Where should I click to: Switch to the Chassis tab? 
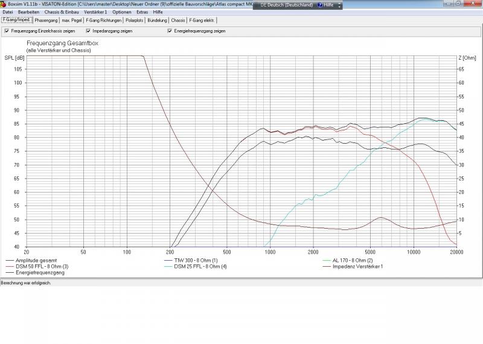click(x=178, y=21)
